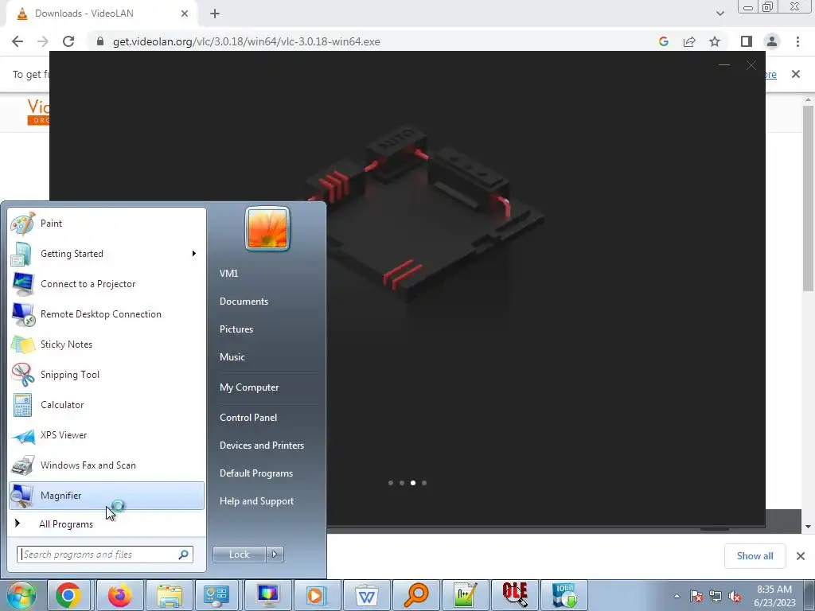Viewport: 815px width, 611px height.
Task: Open Chrome profile avatar menu
Action: tap(772, 41)
